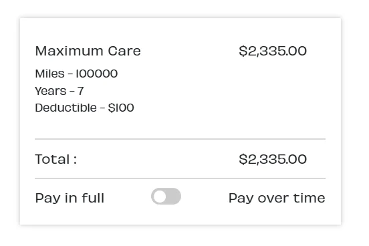Click the divider line above Total
The width and height of the screenshot is (369, 246).
point(180,139)
